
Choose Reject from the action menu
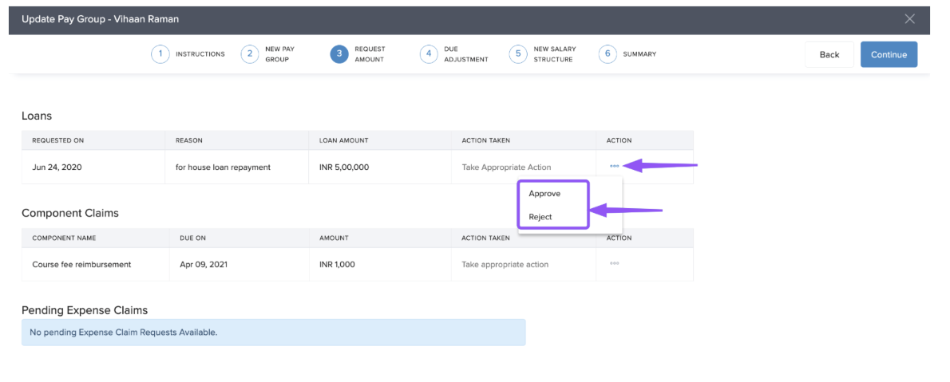pos(540,217)
